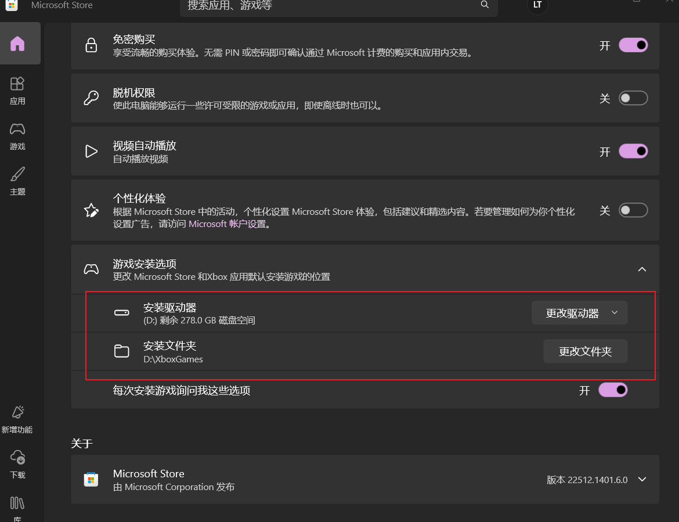Collapse the 游戏安装选项 section
The width and height of the screenshot is (679, 522).
pos(642,269)
